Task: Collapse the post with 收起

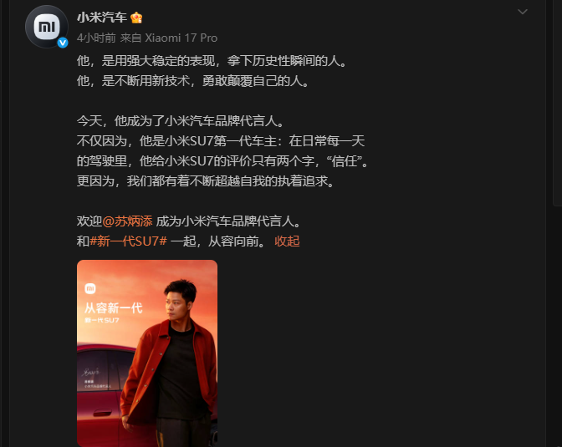Action: (287, 241)
